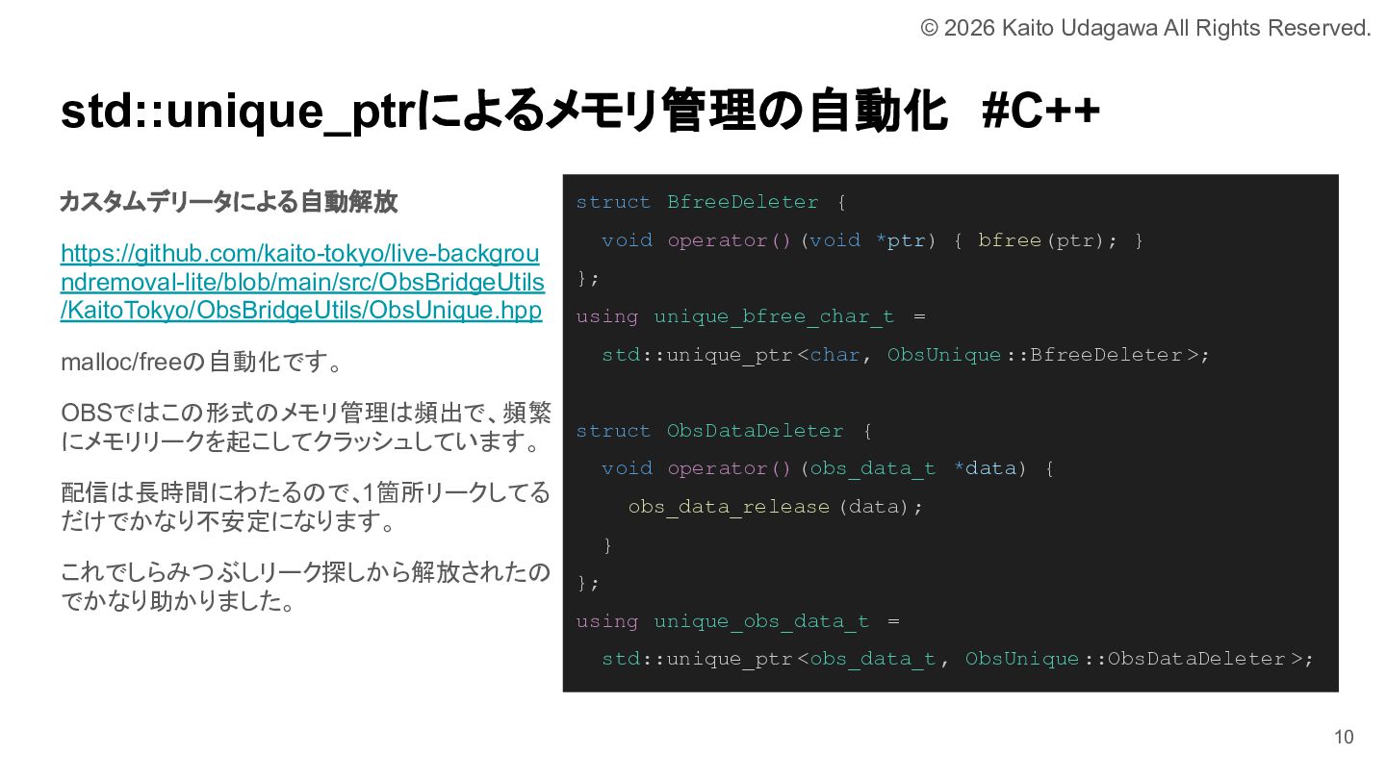Click code line with 'obs_data_t *data'

828,468
